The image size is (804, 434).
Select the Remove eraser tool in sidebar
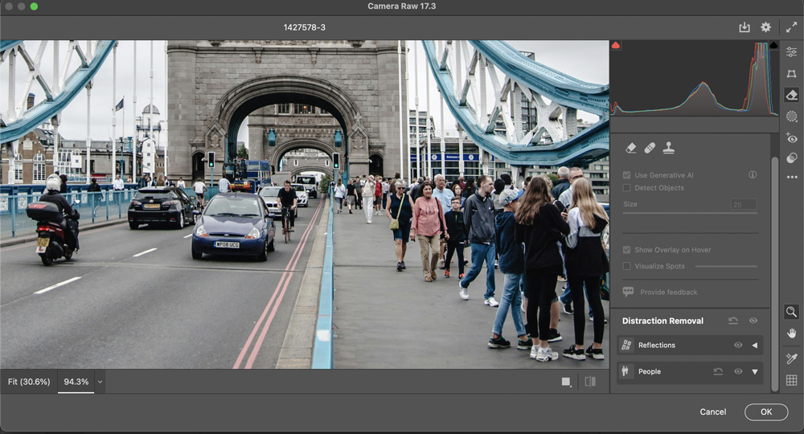792,95
